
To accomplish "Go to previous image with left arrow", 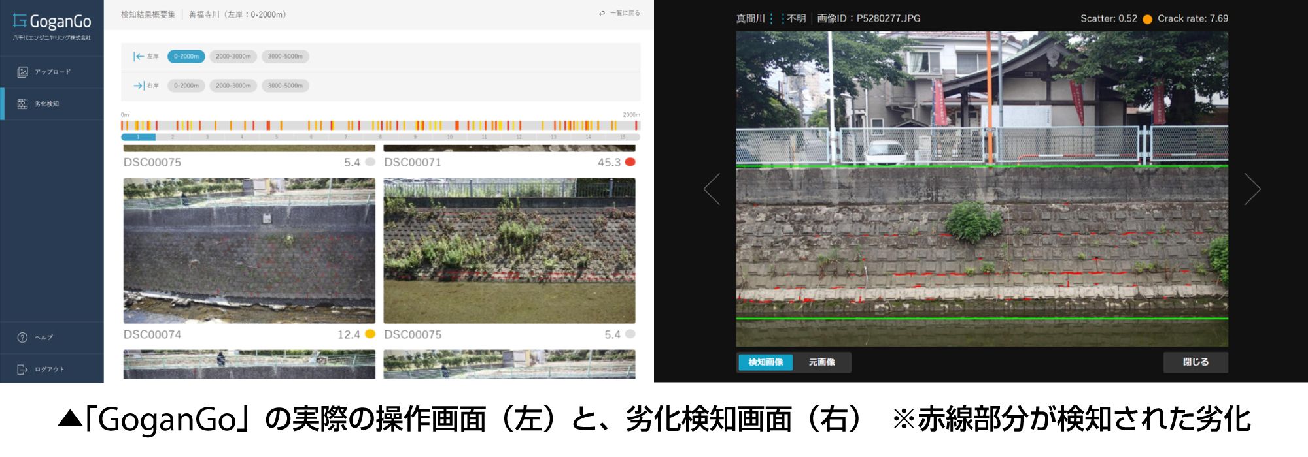I will pos(712,189).
